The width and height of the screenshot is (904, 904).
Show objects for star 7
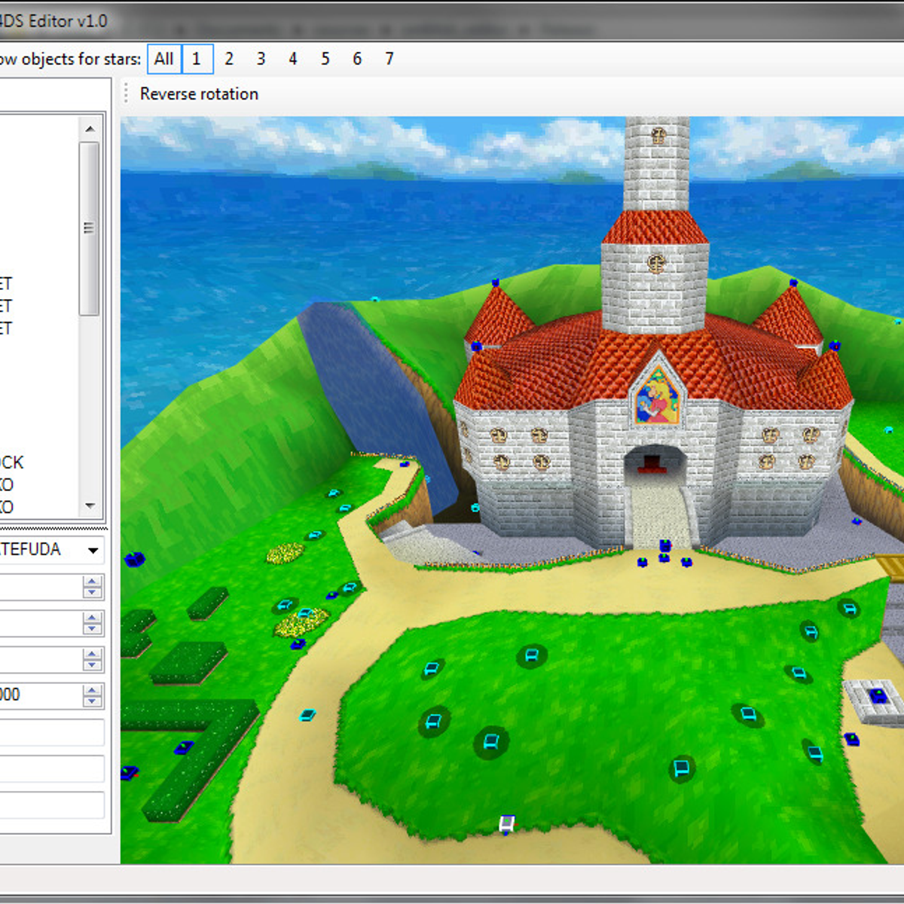coord(389,59)
